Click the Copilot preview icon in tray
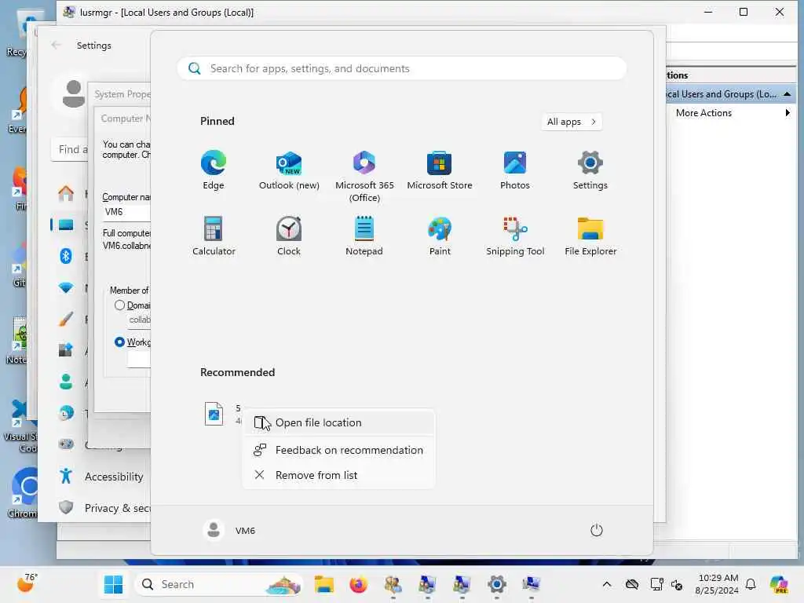This screenshot has width=804, height=603. [780, 584]
